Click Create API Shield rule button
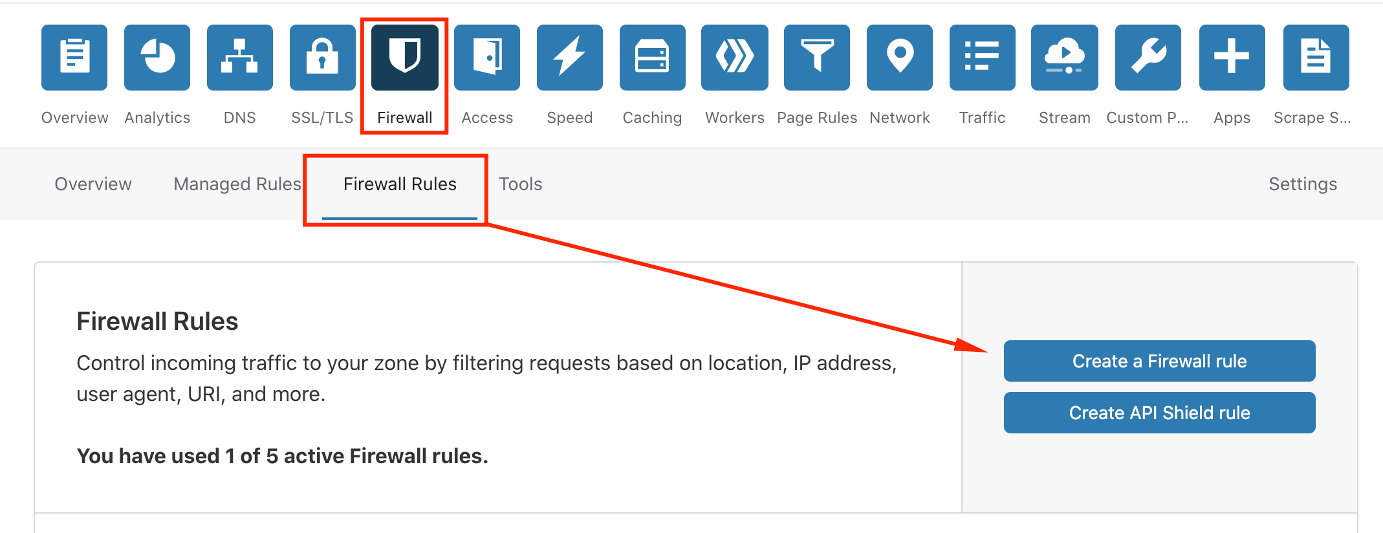This screenshot has width=1383, height=533. (1159, 413)
